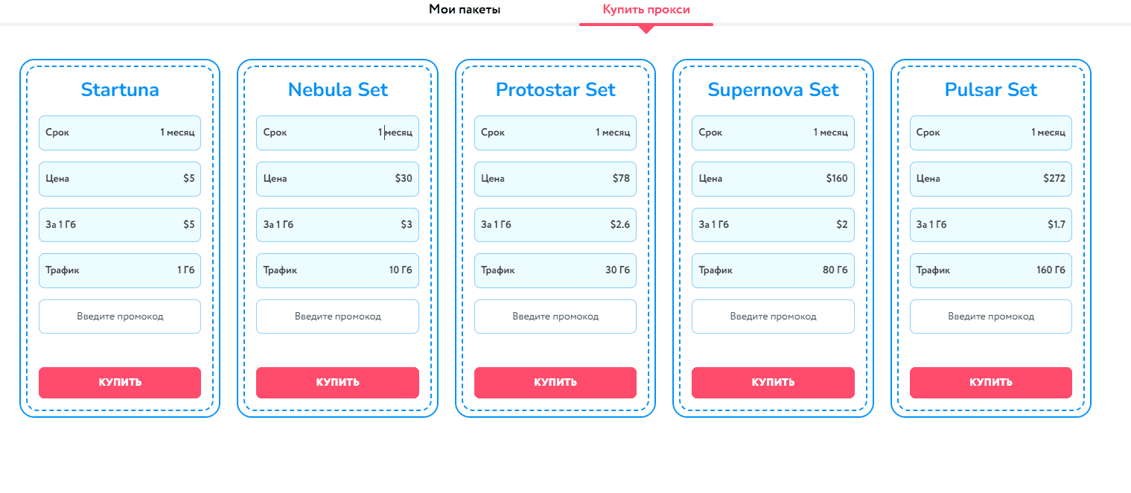Click the Срок row on Startuna card
Screen dimensions: 1131x493
119,133
